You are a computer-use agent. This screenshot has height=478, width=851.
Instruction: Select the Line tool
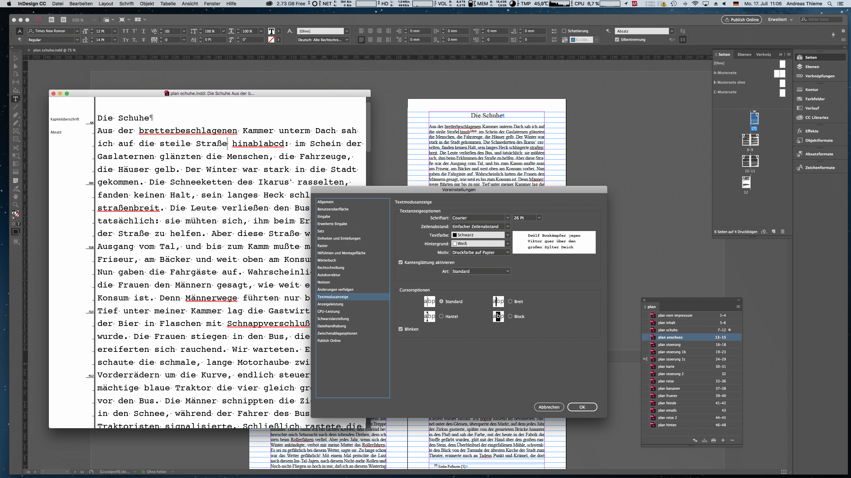point(16,107)
